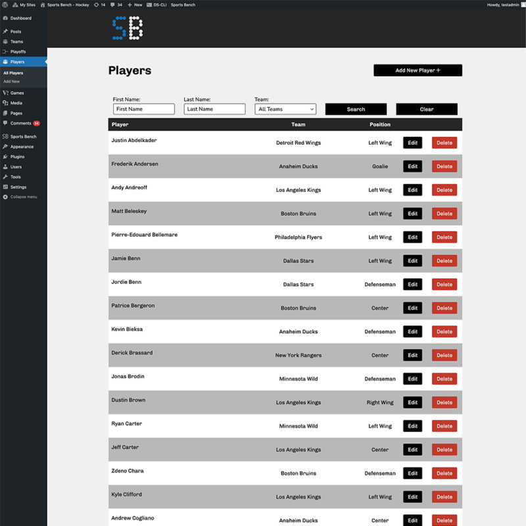Delete player Jamie Benn
The width and height of the screenshot is (526, 526).
point(444,260)
